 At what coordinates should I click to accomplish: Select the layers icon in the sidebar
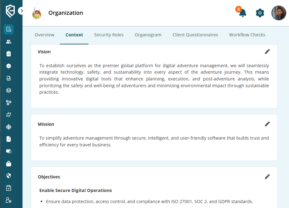pyautogui.click(x=8, y=90)
